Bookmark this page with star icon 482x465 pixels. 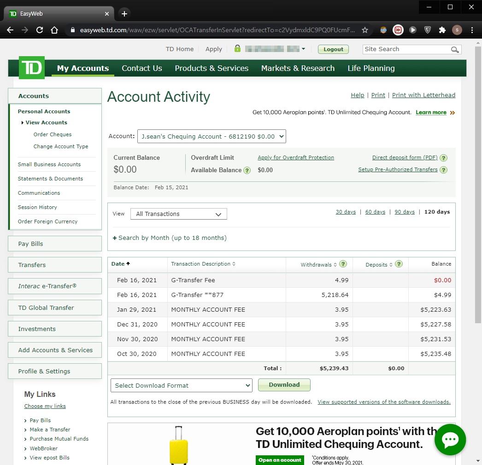[364, 30]
